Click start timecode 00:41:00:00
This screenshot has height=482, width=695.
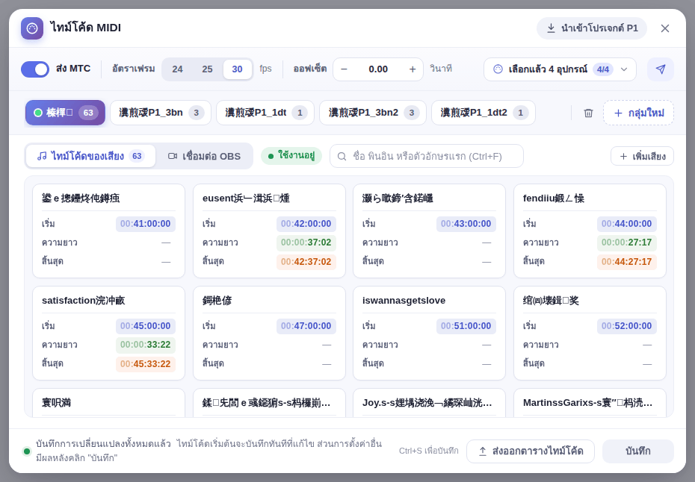(146, 224)
